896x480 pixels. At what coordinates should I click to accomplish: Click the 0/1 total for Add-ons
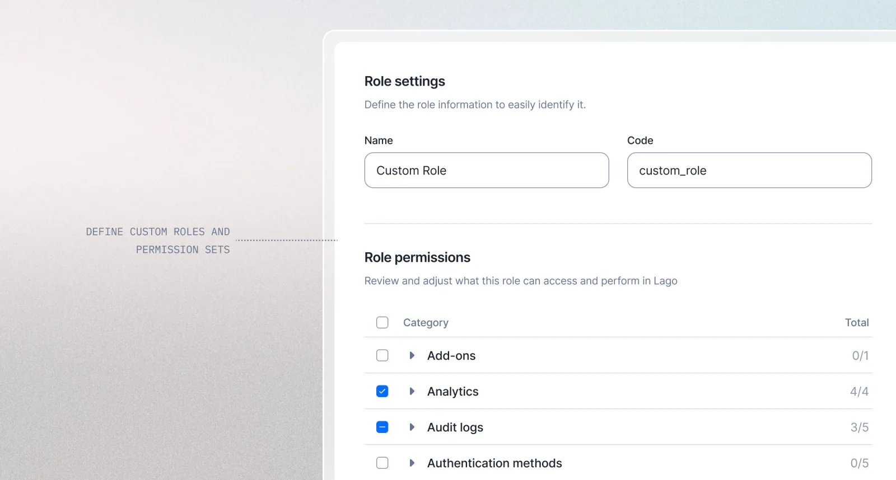pos(860,356)
